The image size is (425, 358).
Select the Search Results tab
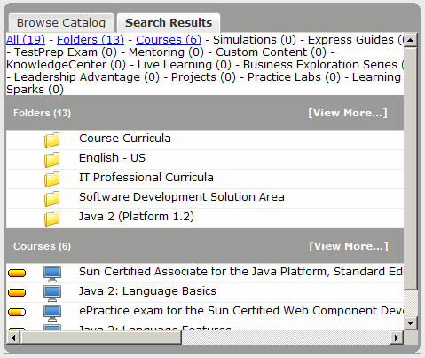(169, 23)
